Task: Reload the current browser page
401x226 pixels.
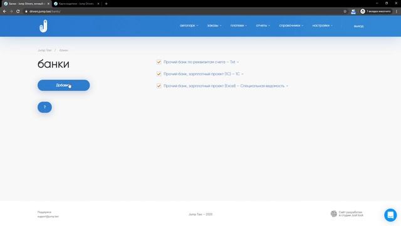Action: click(18, 11)
